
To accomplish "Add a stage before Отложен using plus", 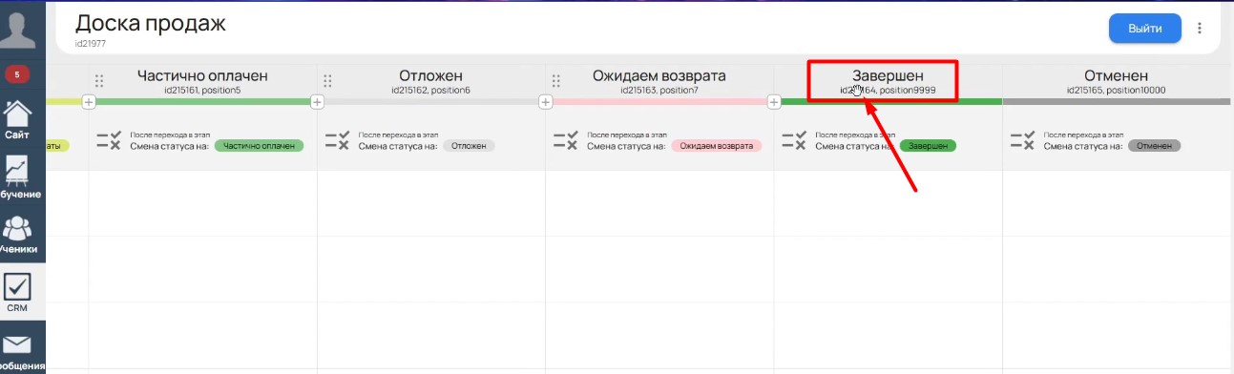I will pos(318,101).
